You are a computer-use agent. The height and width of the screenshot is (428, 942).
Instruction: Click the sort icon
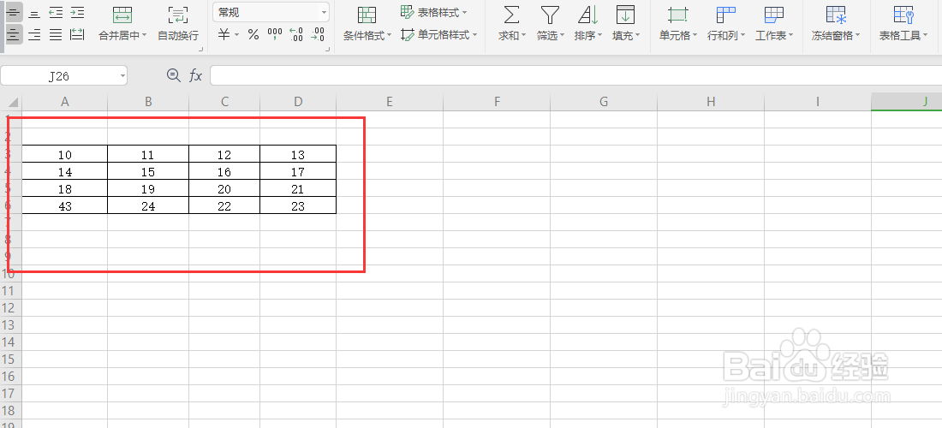(587, 15)
